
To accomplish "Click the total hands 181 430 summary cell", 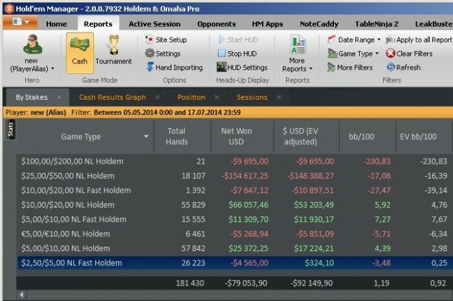I will (190, 283).
